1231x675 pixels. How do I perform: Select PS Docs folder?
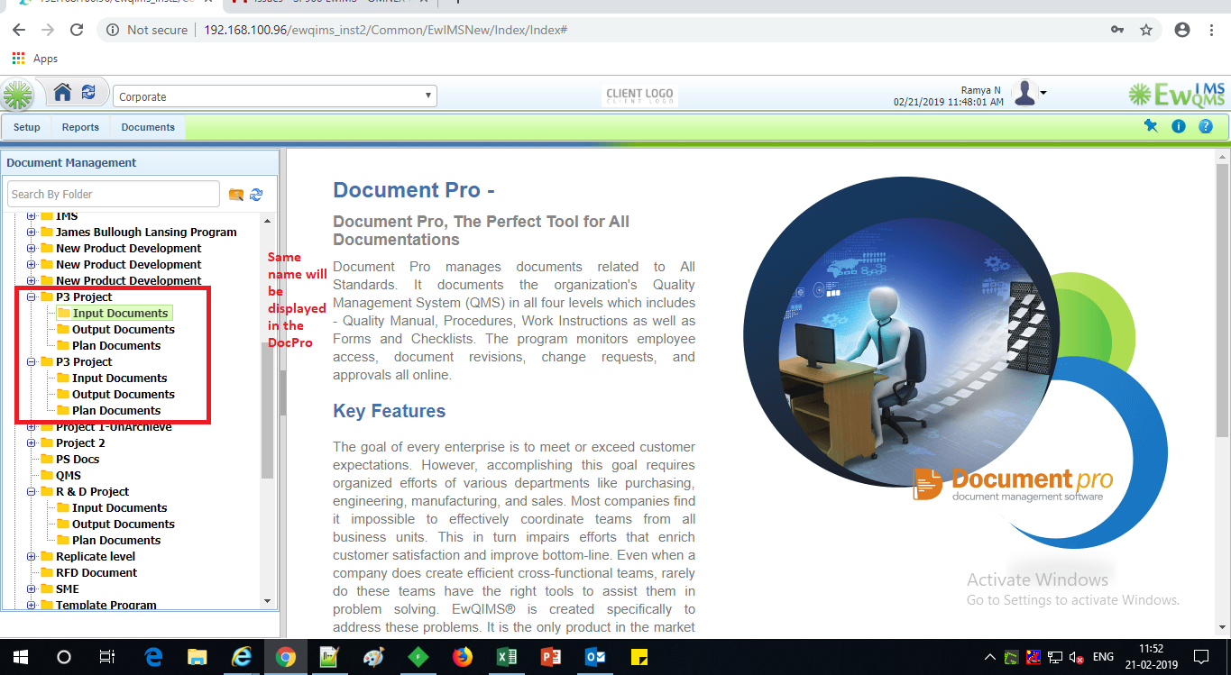pos(78,460)
